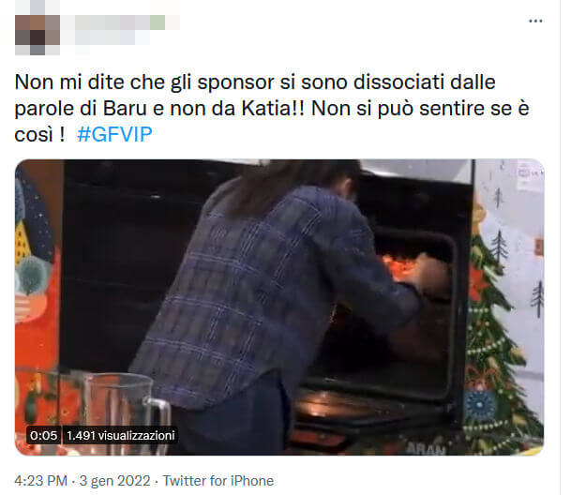Click the 1.491 visualizzazioni view counter
Viewport: 571px width, 495px height.
121,435
